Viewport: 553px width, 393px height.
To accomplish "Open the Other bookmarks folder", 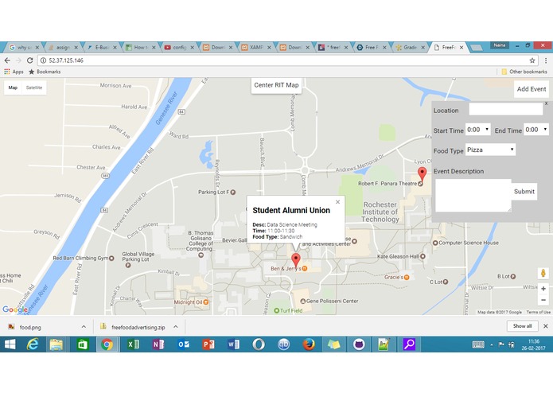I will click(x=524, y=72).
